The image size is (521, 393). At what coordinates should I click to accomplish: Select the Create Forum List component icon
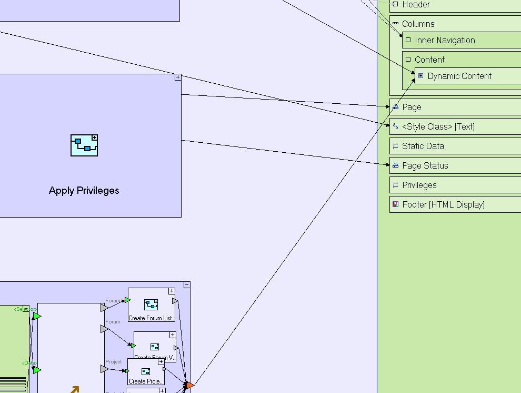(151, 304)
